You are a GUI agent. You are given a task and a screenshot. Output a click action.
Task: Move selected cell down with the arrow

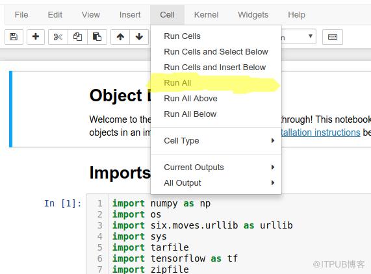click(139, 37)
